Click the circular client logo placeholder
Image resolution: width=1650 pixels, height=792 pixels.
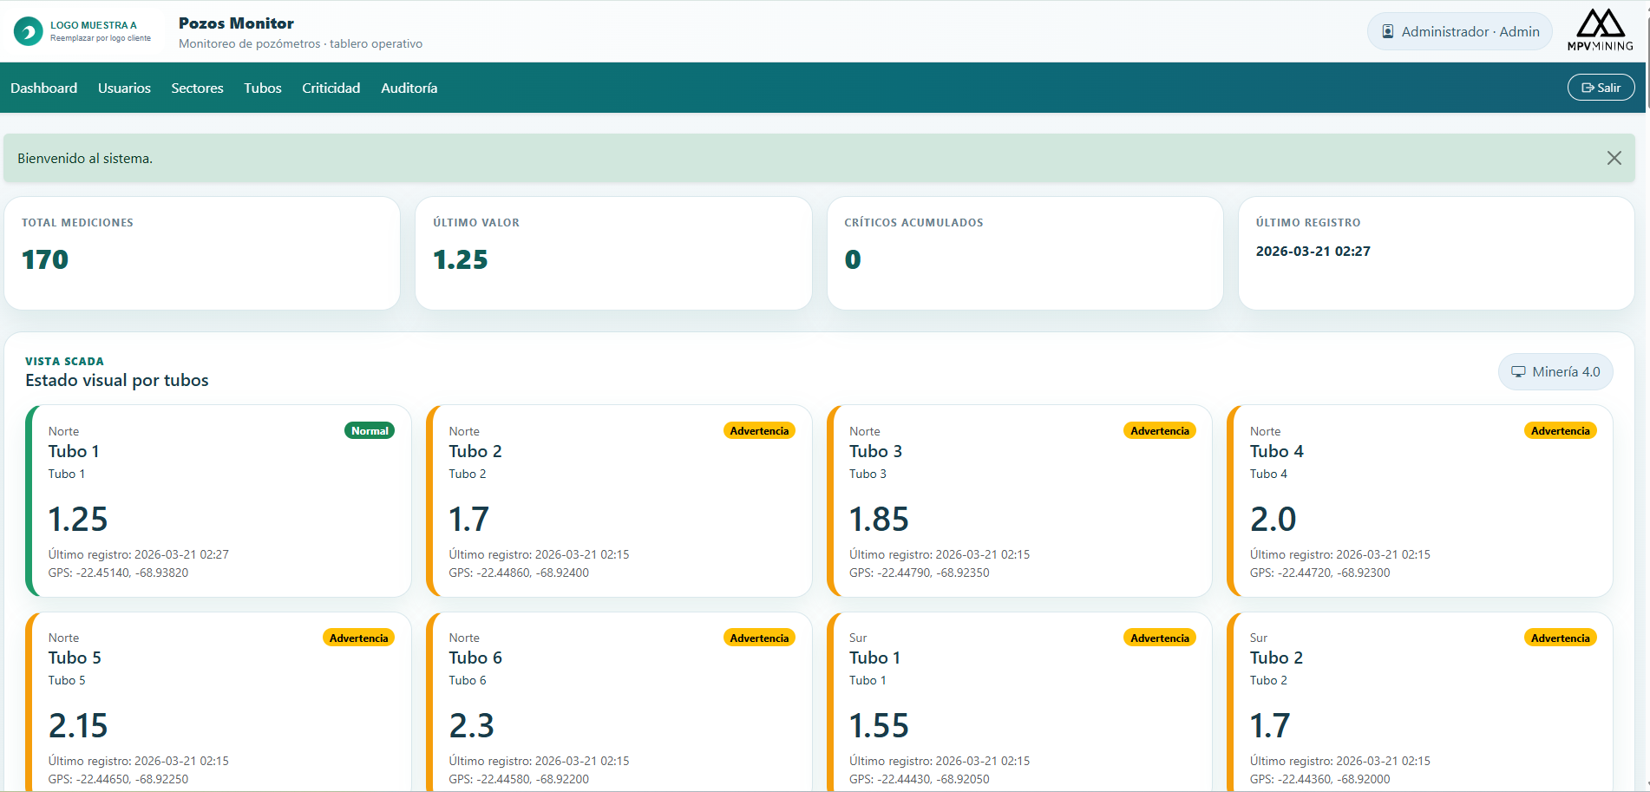coord(29,30)
